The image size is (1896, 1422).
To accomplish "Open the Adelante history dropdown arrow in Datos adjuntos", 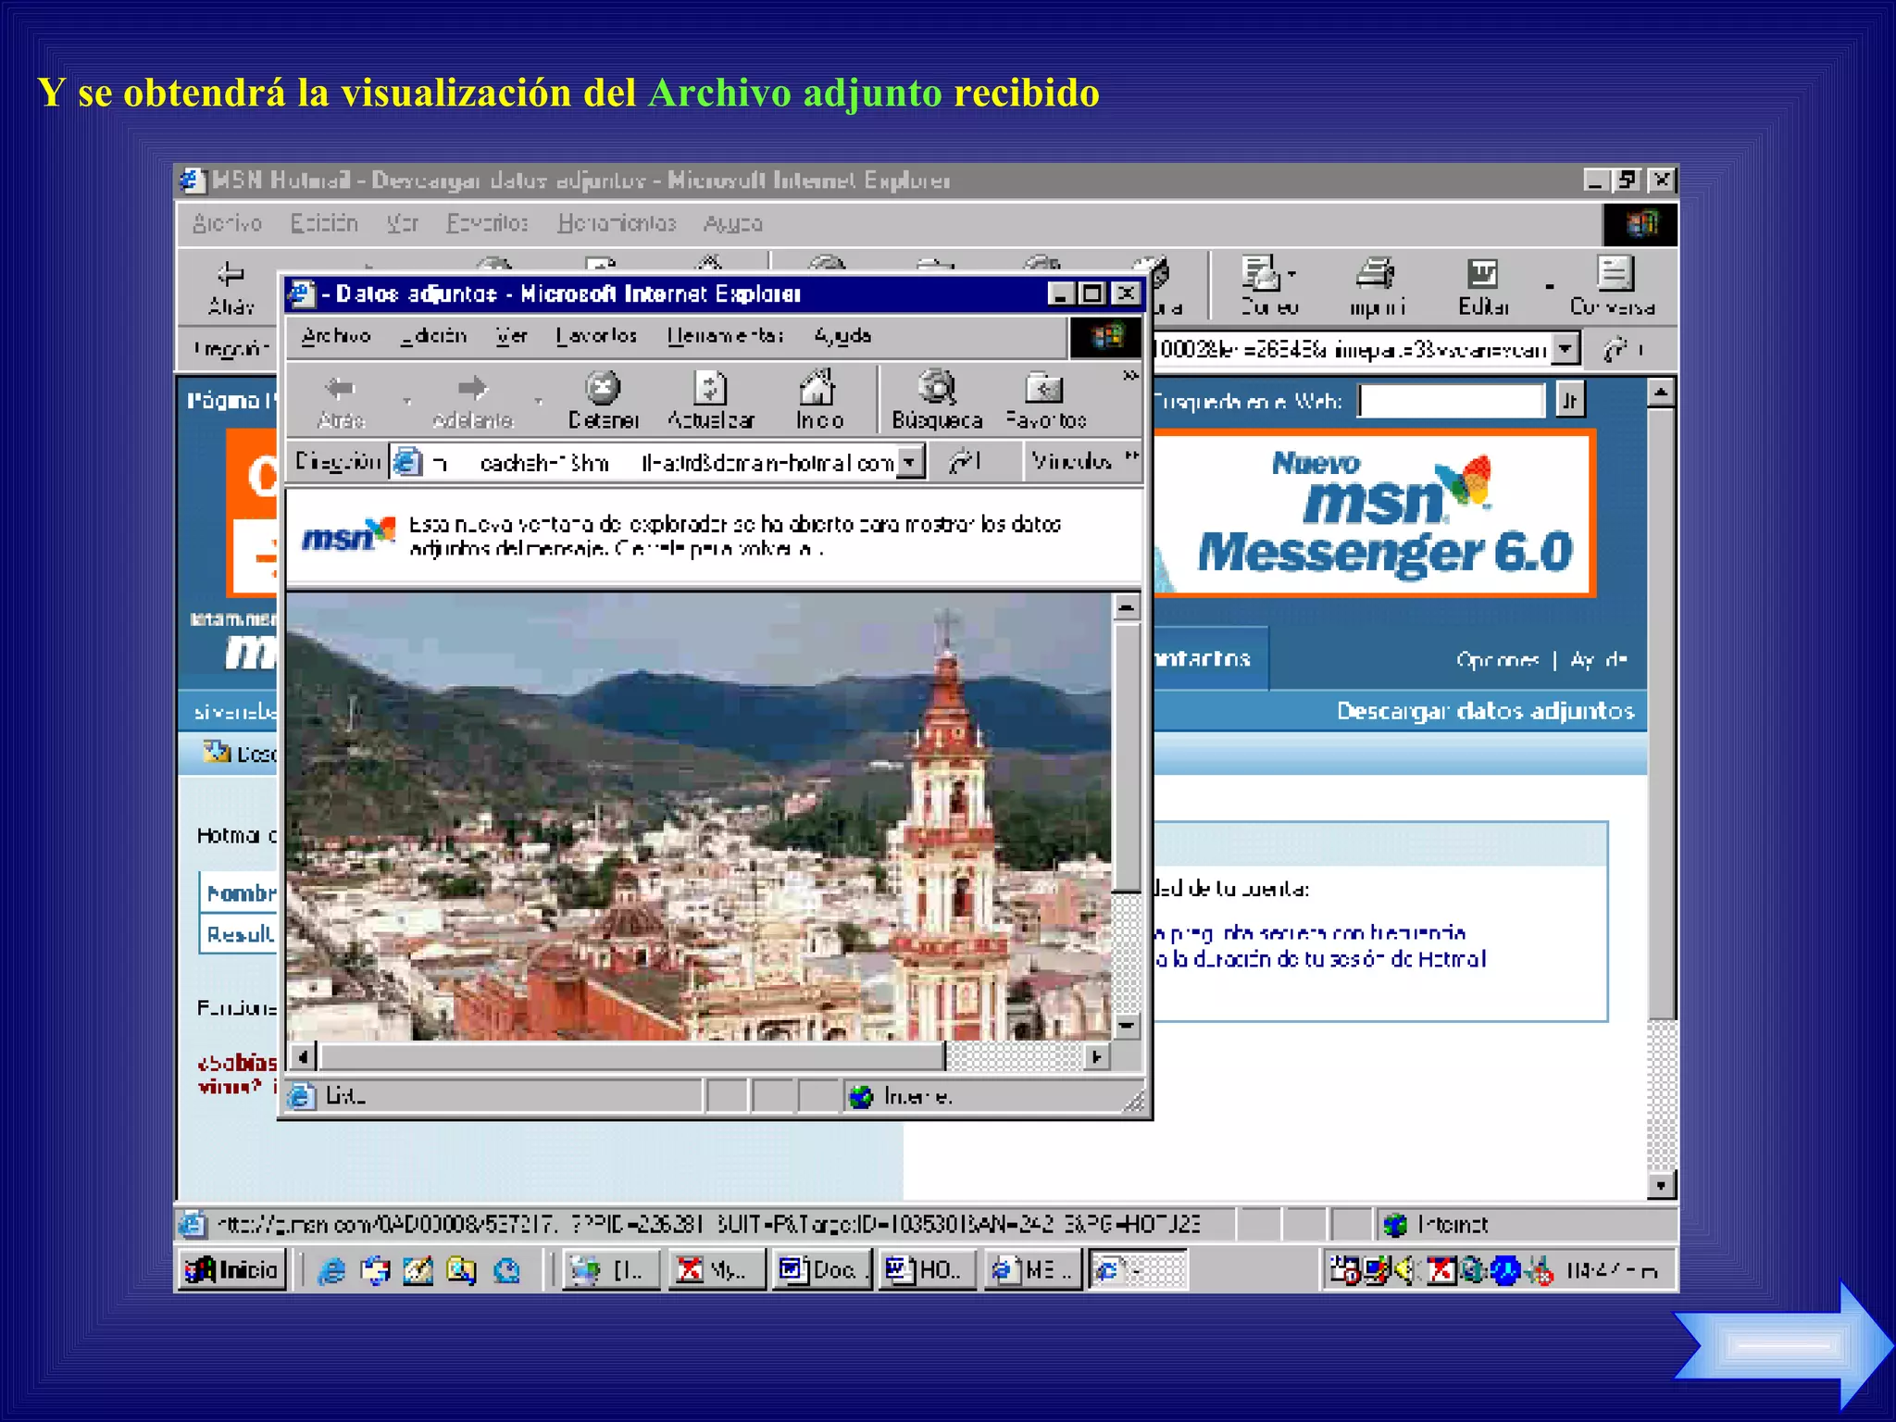I will point(539,401).
